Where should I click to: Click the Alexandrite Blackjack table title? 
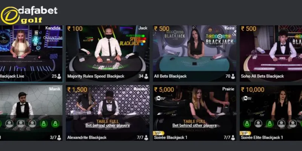(87, 138)
